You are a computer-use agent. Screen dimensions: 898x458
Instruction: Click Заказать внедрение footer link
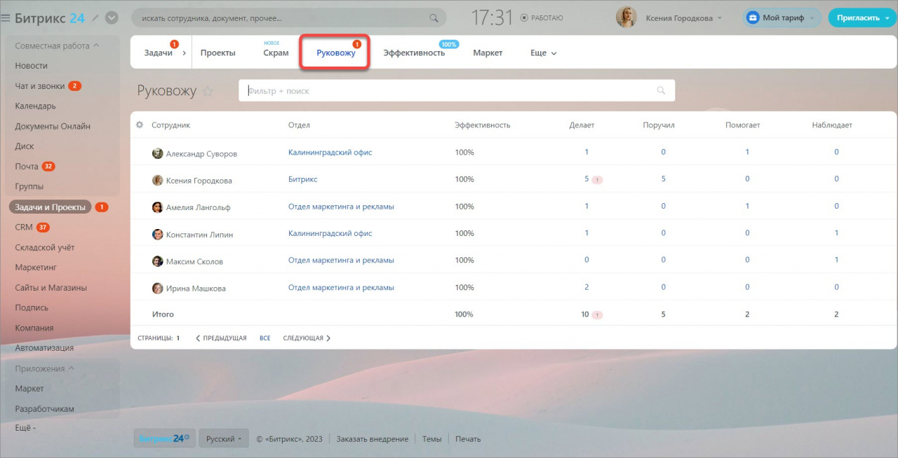[x=372, y=439]
